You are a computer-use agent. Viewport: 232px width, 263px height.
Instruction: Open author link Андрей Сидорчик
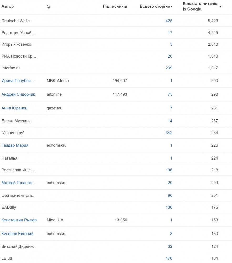(18, 94)
